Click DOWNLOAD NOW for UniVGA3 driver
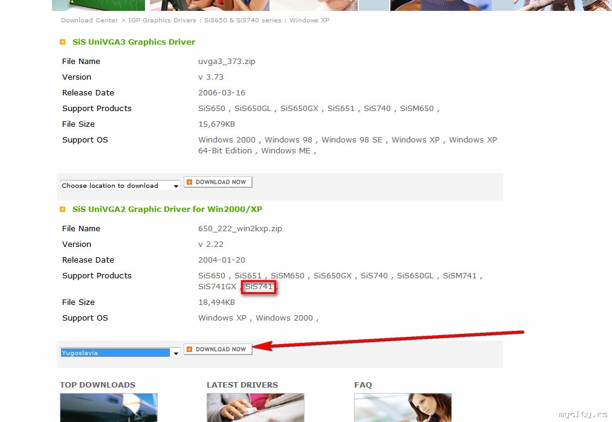 (217, 182)
